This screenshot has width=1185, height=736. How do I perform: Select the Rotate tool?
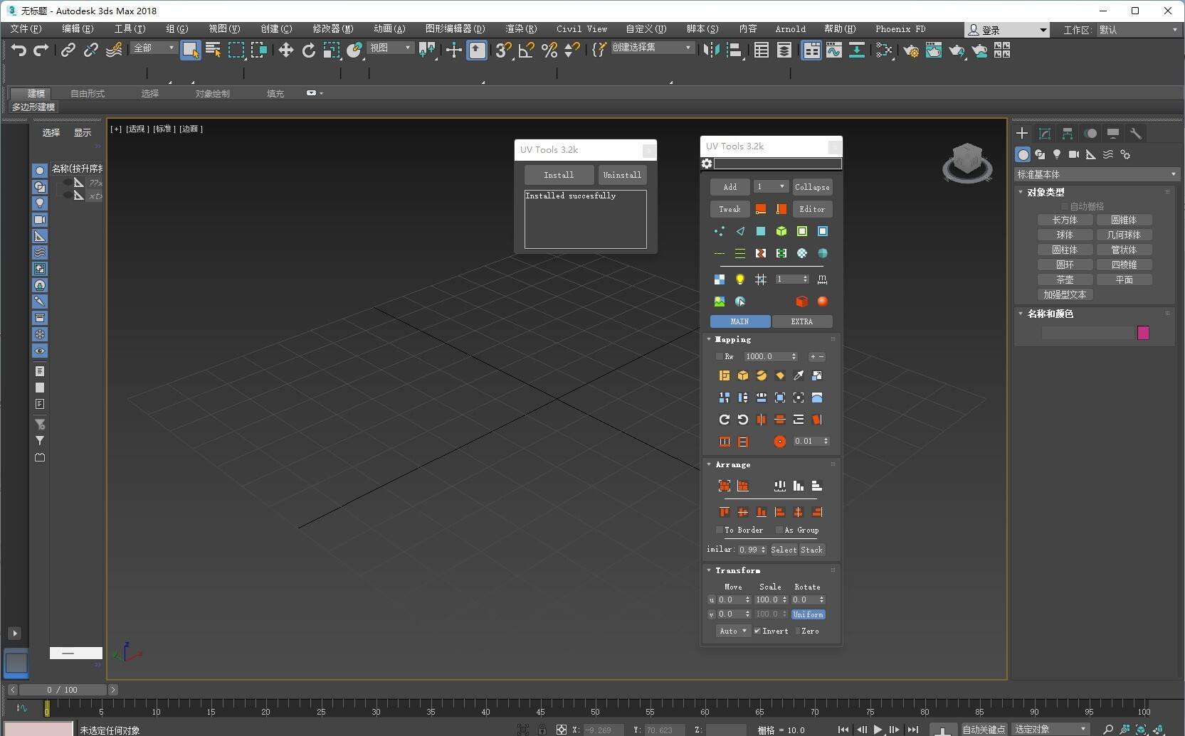[308, 50]
